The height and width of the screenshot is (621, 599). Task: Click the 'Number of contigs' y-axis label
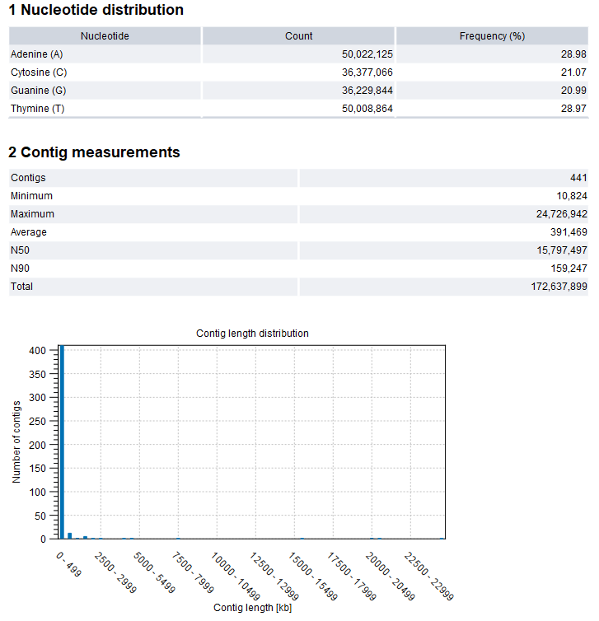coord(16,441)
